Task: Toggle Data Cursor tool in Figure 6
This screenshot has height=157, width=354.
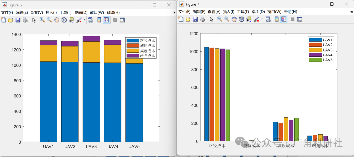Action: click(71, 20)
